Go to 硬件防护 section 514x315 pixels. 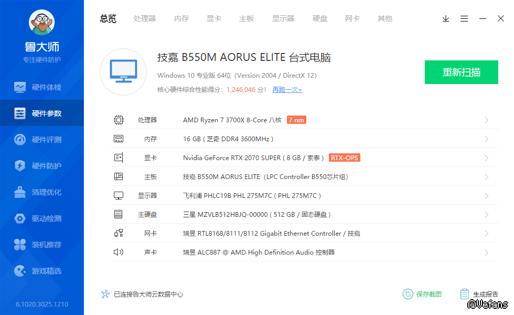42,166
